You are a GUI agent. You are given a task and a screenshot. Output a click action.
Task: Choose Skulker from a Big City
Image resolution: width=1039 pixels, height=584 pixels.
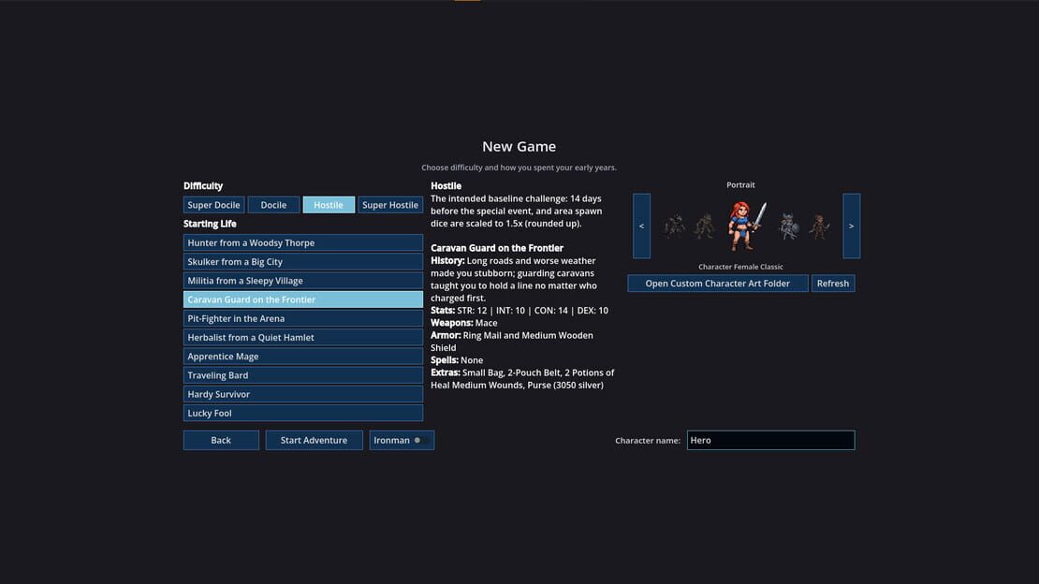tap(303, 262)
